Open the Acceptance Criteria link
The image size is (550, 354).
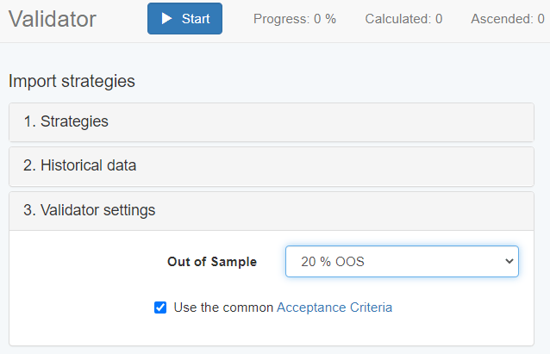pos(334,307)
